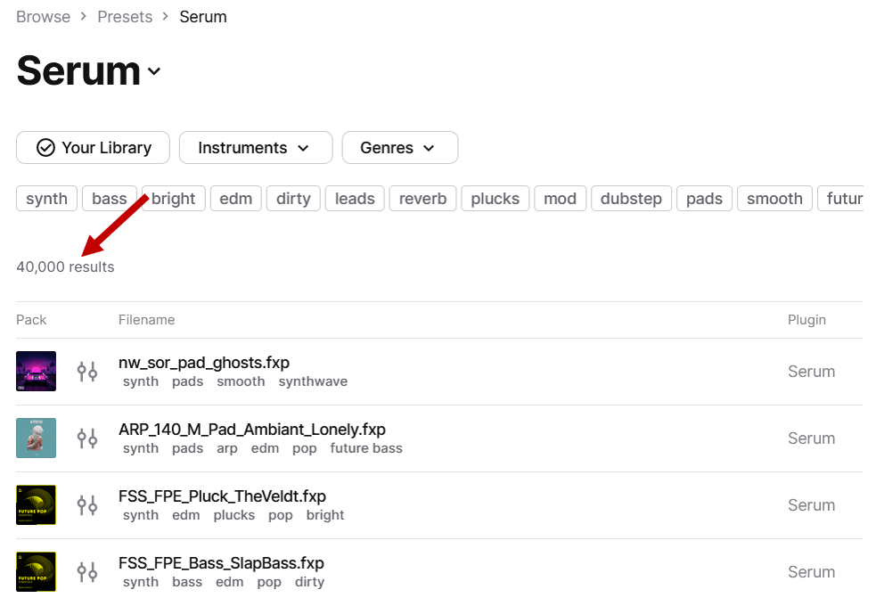The width and height of the screenshot is (876, 598).
Task: Click the Future Pop pack artwork
Action: pos(36,504)
